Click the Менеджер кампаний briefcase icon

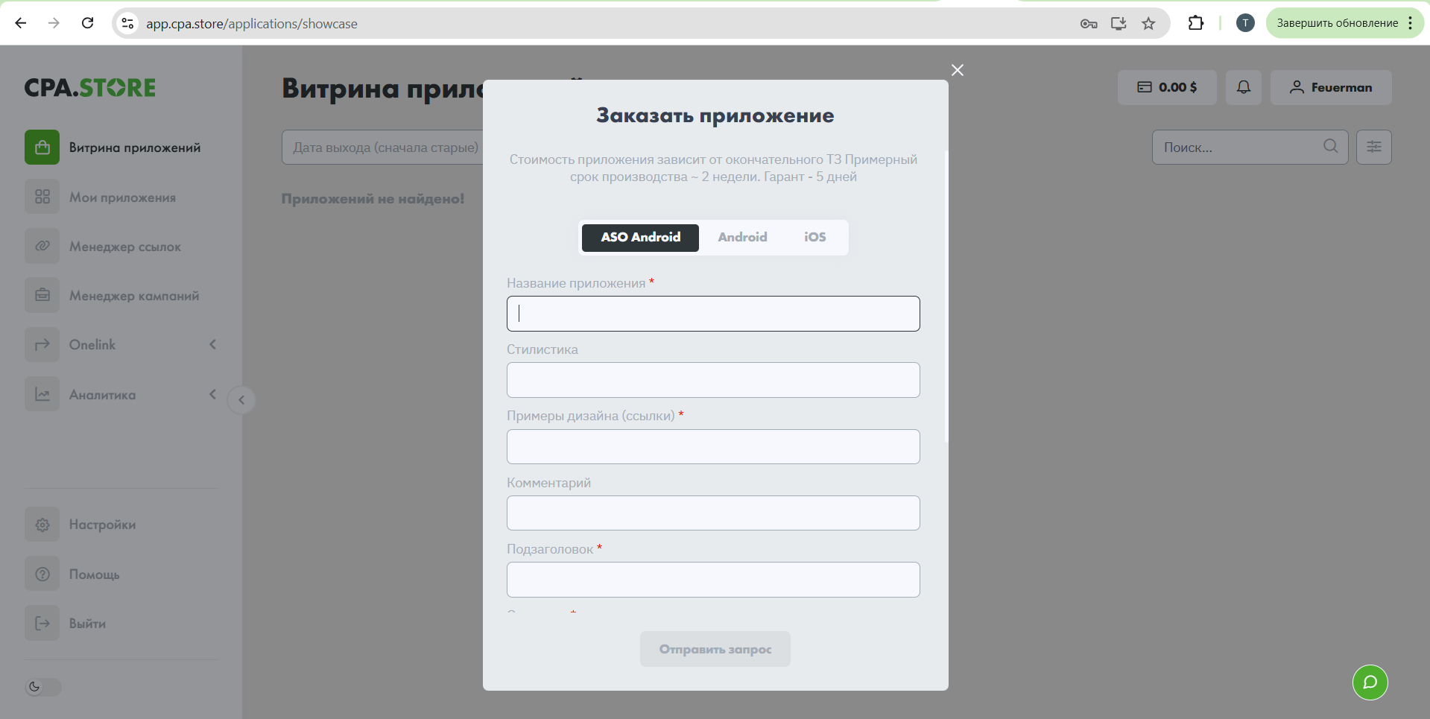(x=42, y=295)
